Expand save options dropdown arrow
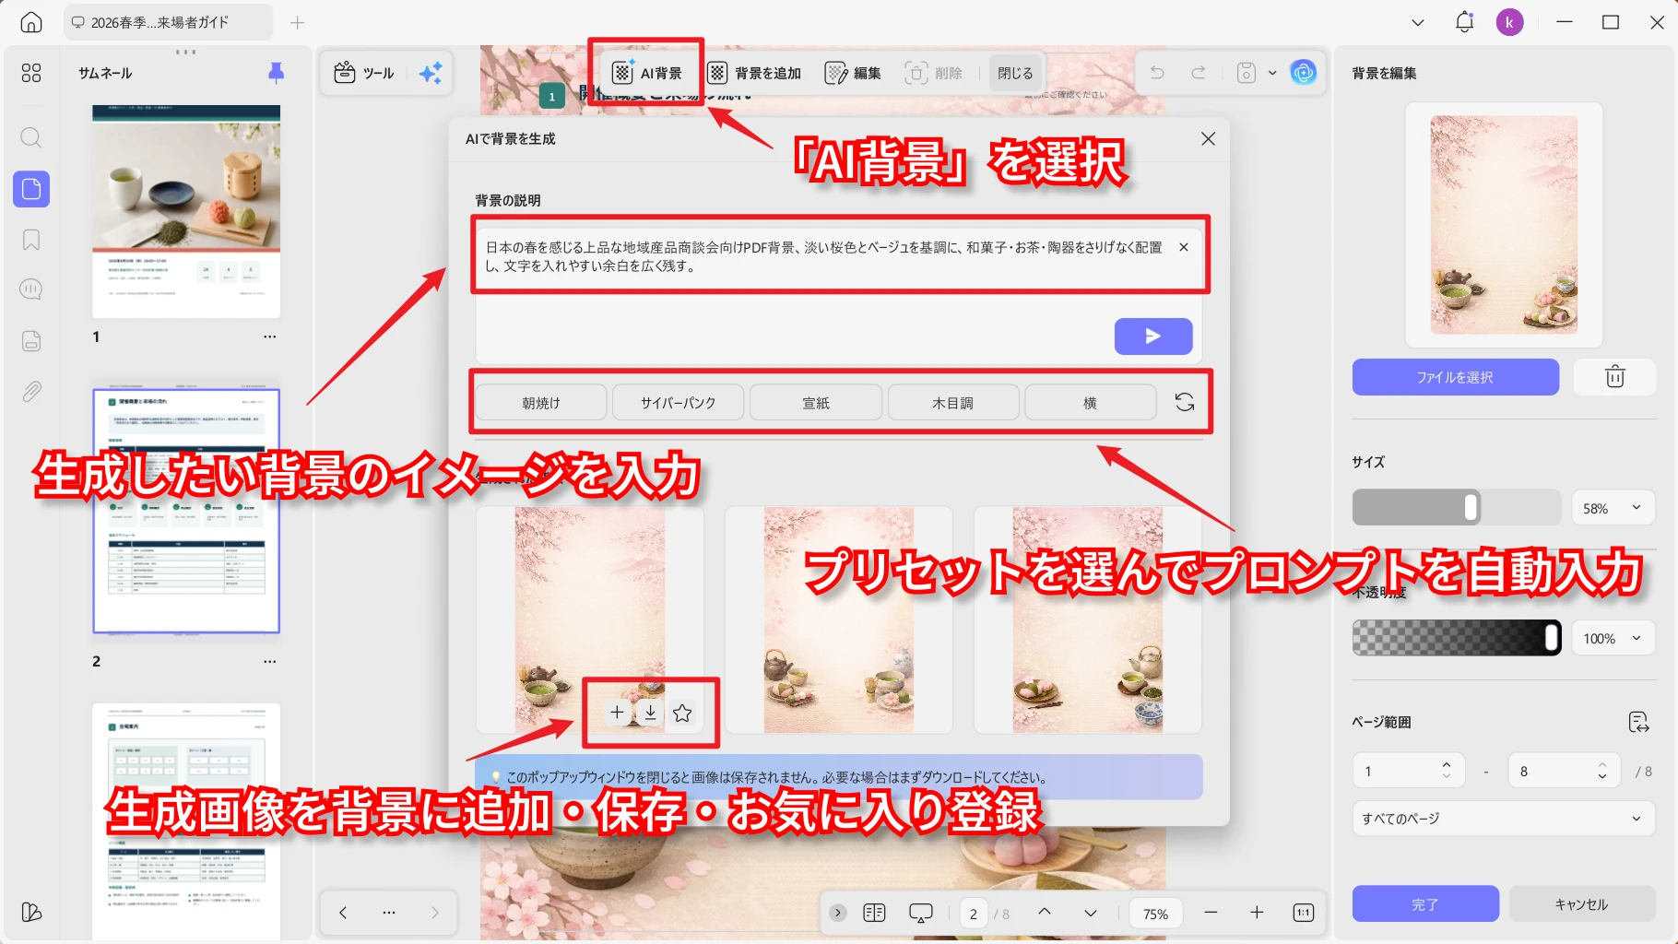 pos(1272,73)
